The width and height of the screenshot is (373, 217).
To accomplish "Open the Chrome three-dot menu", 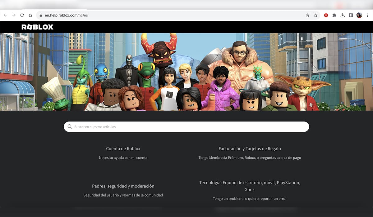I will point(367,15).
